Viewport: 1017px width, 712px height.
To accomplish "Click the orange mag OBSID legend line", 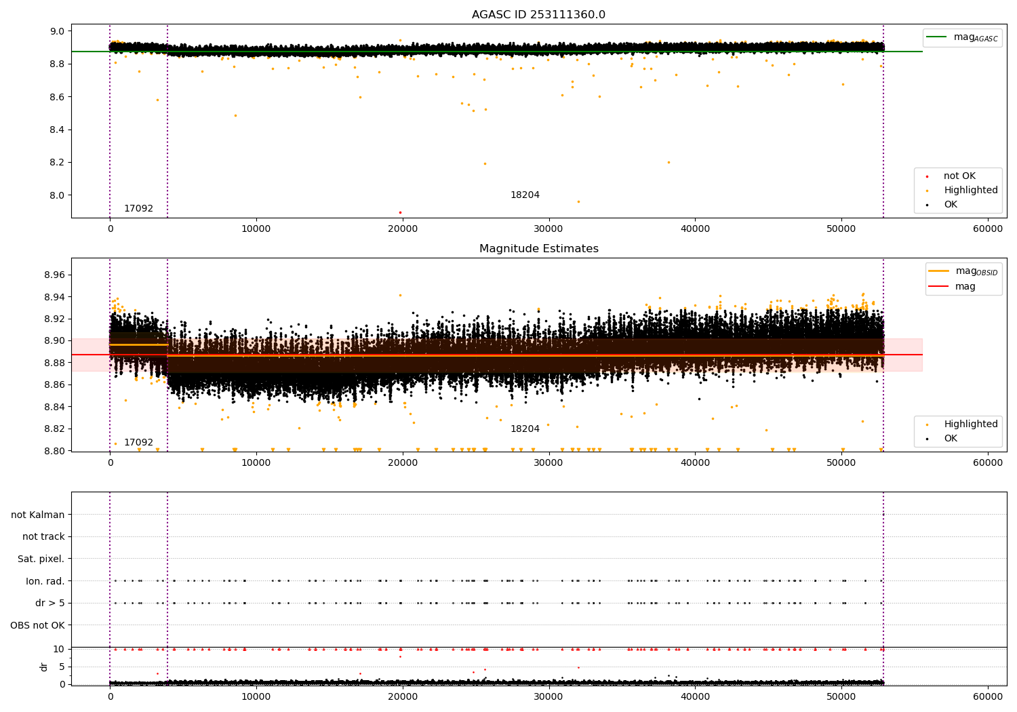I will [x=938, y=271].
